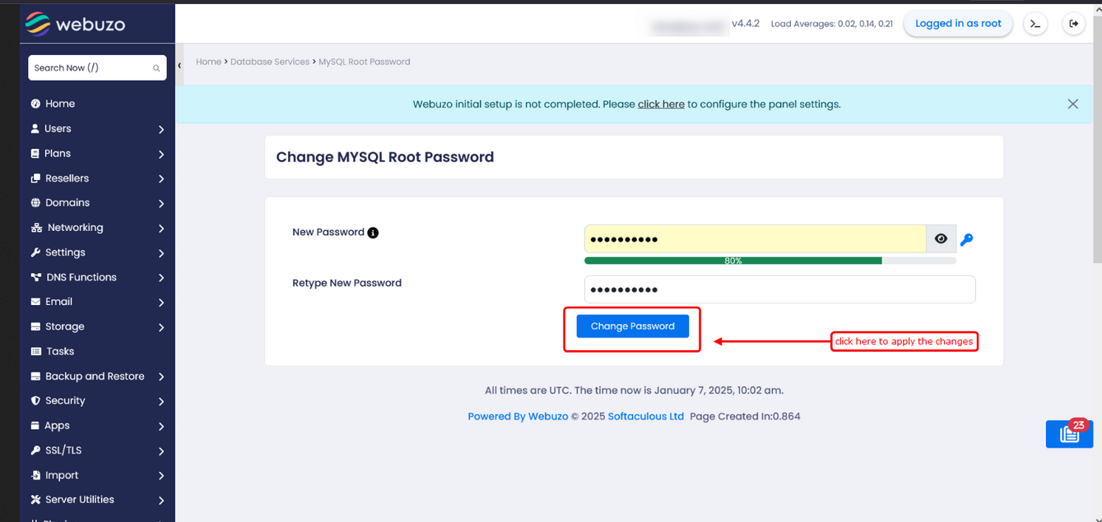Viewport: 1102px width, 522px height.
Task: Open the terminal console icon
Action: coord(1035,24)
